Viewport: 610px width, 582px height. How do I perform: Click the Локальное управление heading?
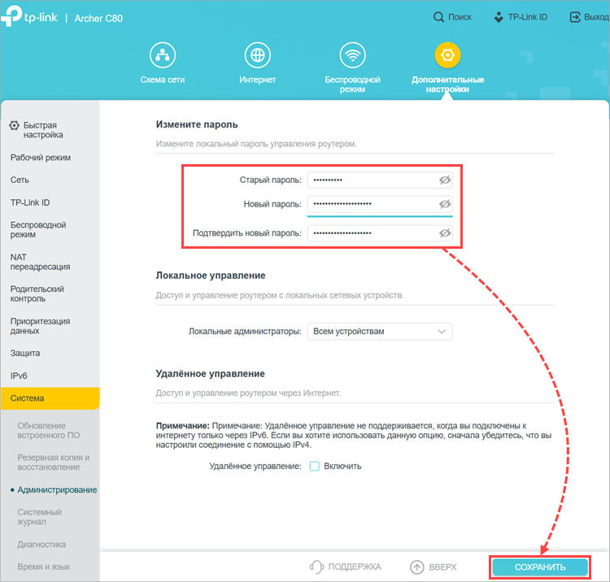pos(211,276)
